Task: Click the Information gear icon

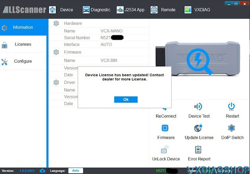Action: click(x=4, y=28)
